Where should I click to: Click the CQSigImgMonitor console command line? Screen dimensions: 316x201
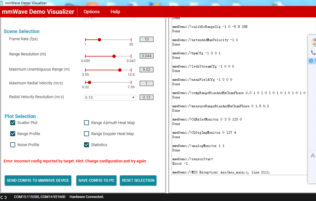coord(204,133)
